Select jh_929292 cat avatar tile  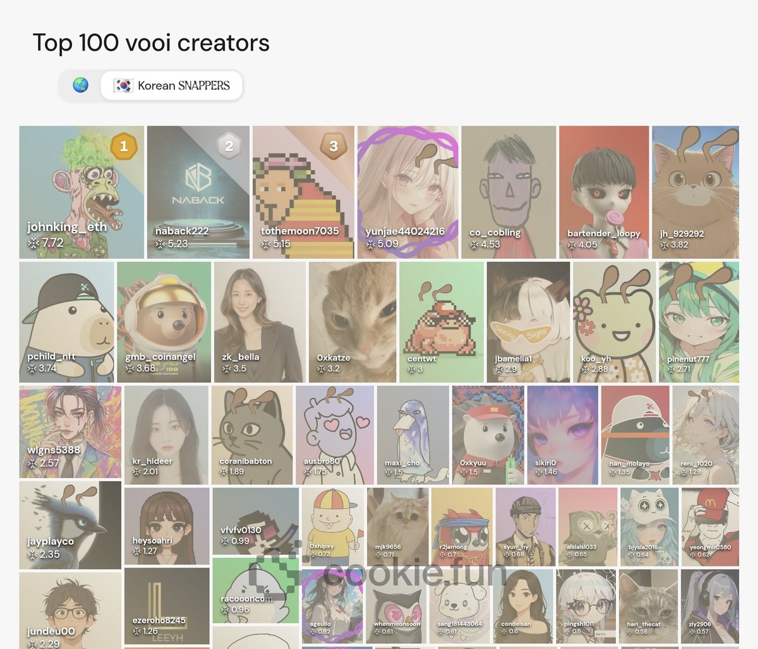tap(695, 193)
